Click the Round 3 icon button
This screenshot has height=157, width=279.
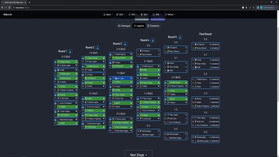(x=125, y=44)
